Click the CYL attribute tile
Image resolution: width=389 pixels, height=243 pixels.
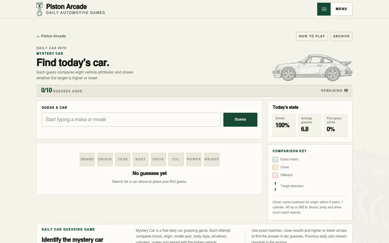(176, 159)
